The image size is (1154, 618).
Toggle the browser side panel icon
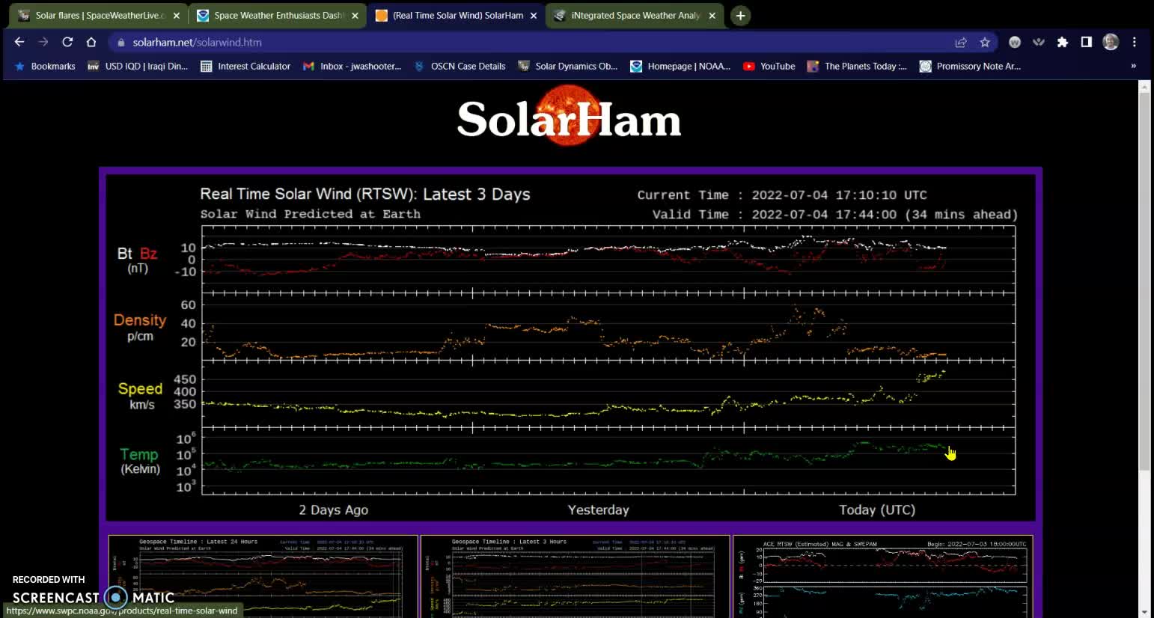pos(1086,42)
